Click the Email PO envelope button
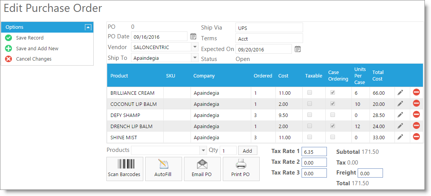Viewport: 431px width, 196px height. click(202, 169)
